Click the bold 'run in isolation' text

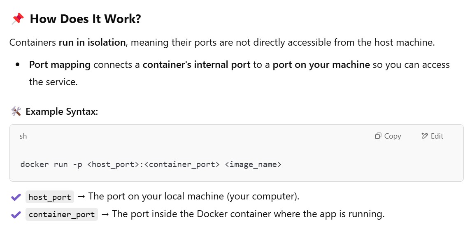click(x=92, y=42)
